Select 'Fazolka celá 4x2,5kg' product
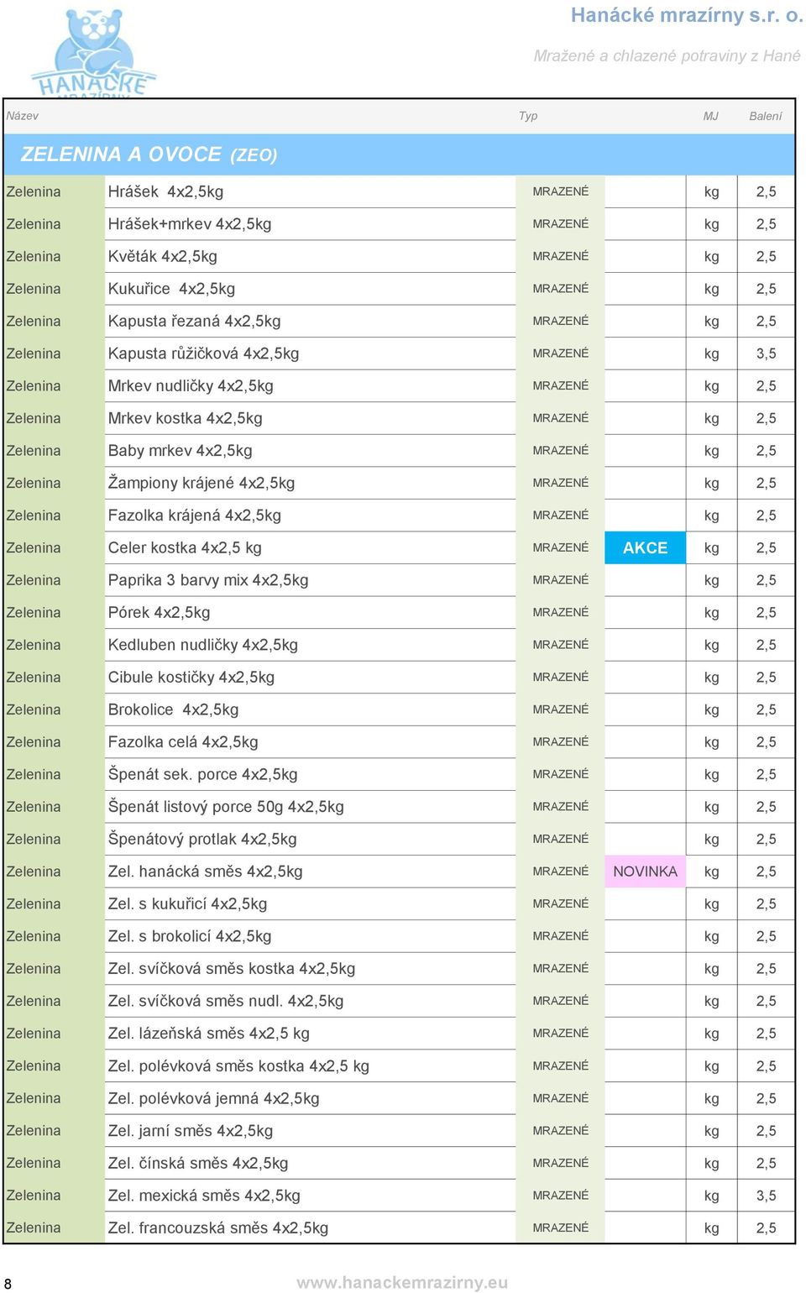Viewport: 806px width, 1293px height. tap(183, 742)
